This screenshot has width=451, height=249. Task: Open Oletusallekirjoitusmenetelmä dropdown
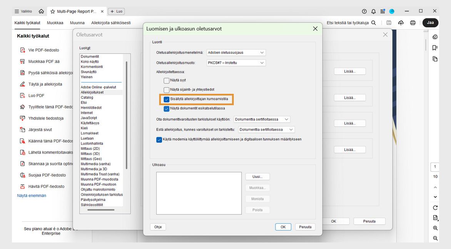point(236,53)
